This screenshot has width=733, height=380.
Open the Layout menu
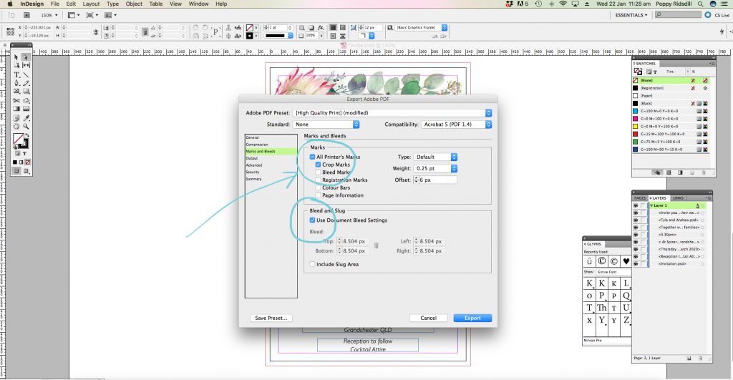[x=91, y=4]
